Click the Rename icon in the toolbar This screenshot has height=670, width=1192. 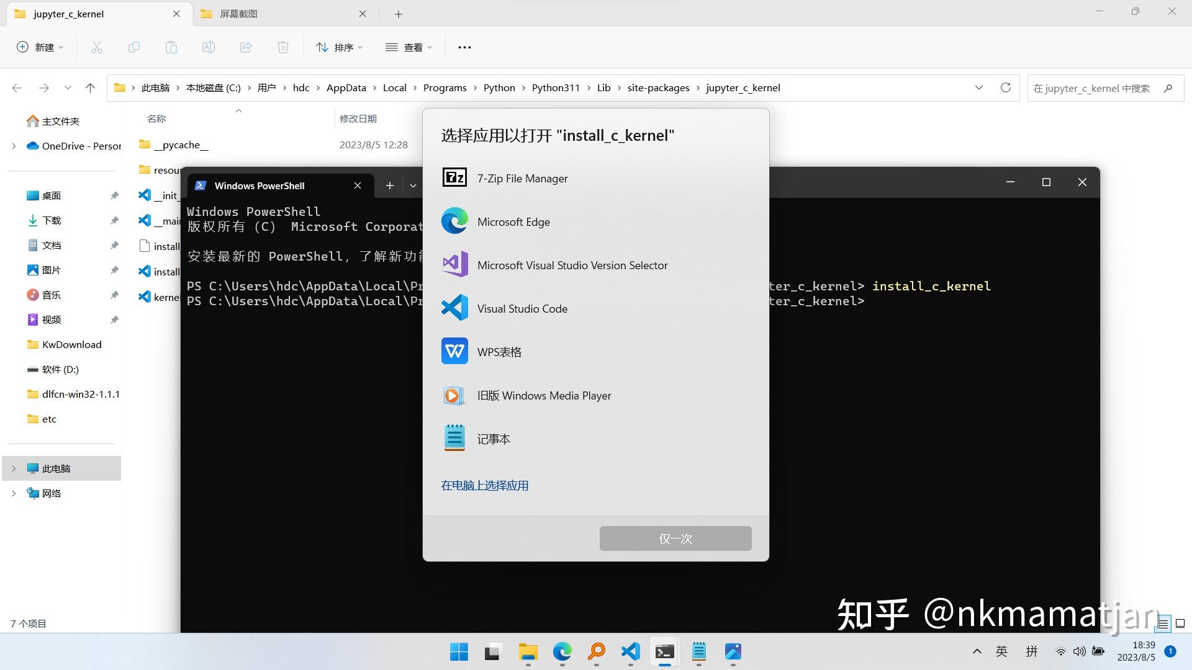[x=209, y=47]
